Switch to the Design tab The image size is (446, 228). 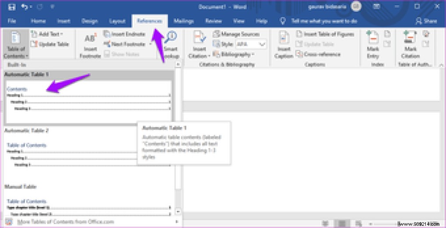pos(90,21)
